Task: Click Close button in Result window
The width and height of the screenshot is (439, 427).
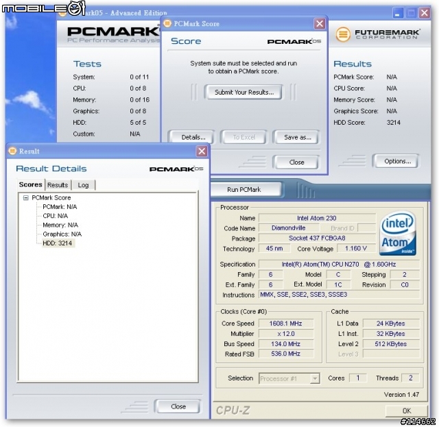Action: point(178,406)
